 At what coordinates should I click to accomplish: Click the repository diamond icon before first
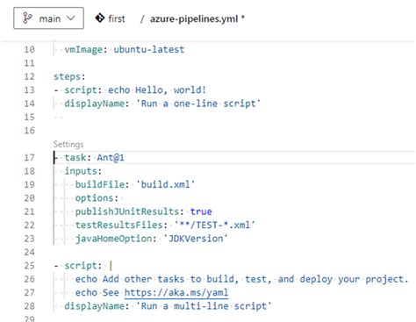click(100, 18)
